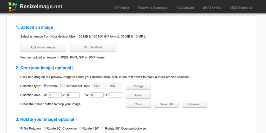Click the H height input box
266x133 pixels.
pos(115,95)
